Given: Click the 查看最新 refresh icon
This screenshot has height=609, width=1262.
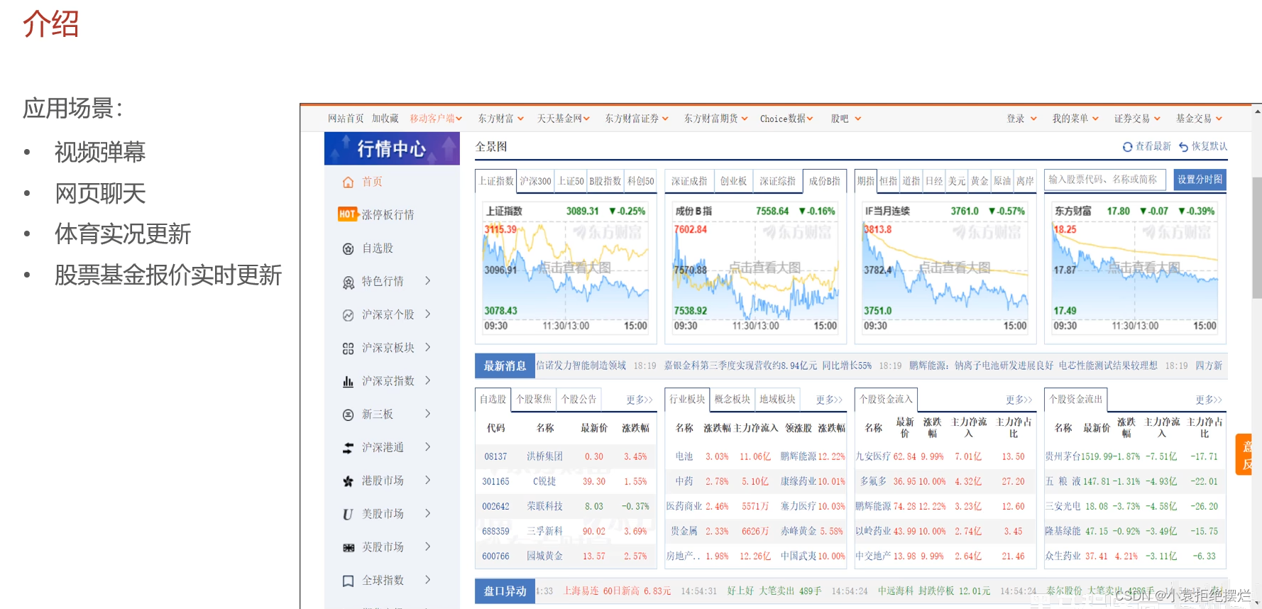Looking at the screenshot, I should (x=1127, y=147).
